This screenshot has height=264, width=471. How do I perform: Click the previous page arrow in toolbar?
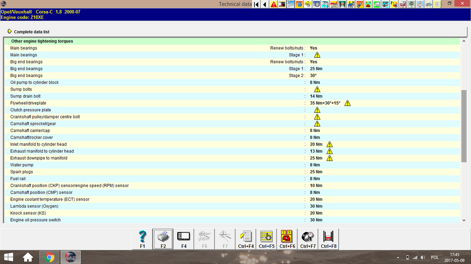[x=264, y=4]
